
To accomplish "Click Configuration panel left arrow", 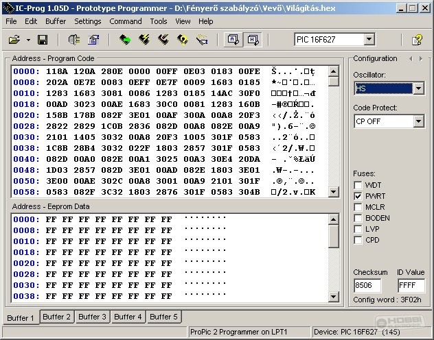I will coord(411,58).
